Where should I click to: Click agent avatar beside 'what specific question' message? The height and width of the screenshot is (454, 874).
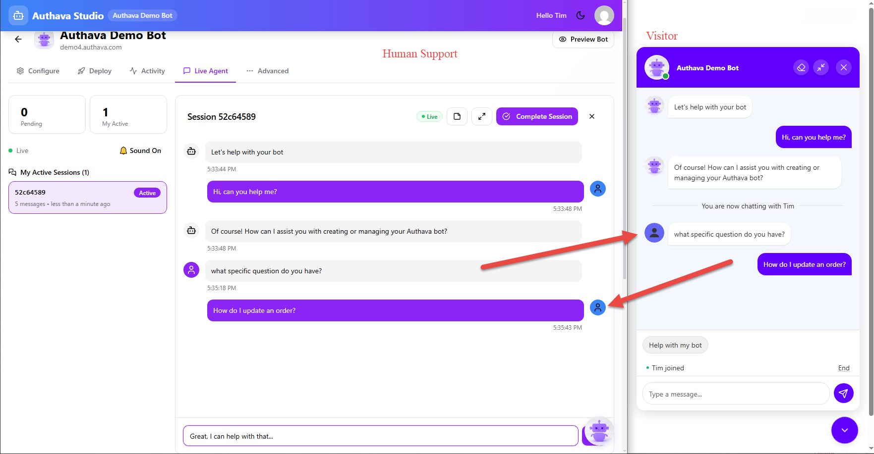pyautogui.click(x=191, y=270)
